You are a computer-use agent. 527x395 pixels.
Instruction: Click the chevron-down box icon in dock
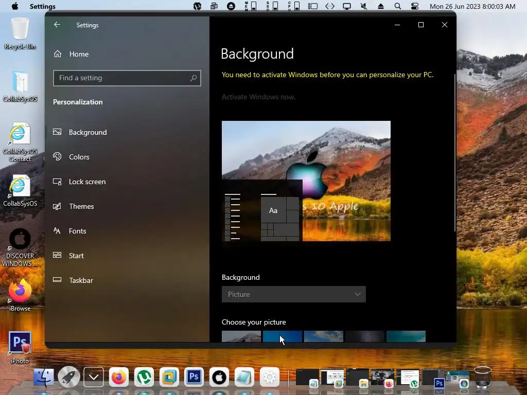coord(94,377)
